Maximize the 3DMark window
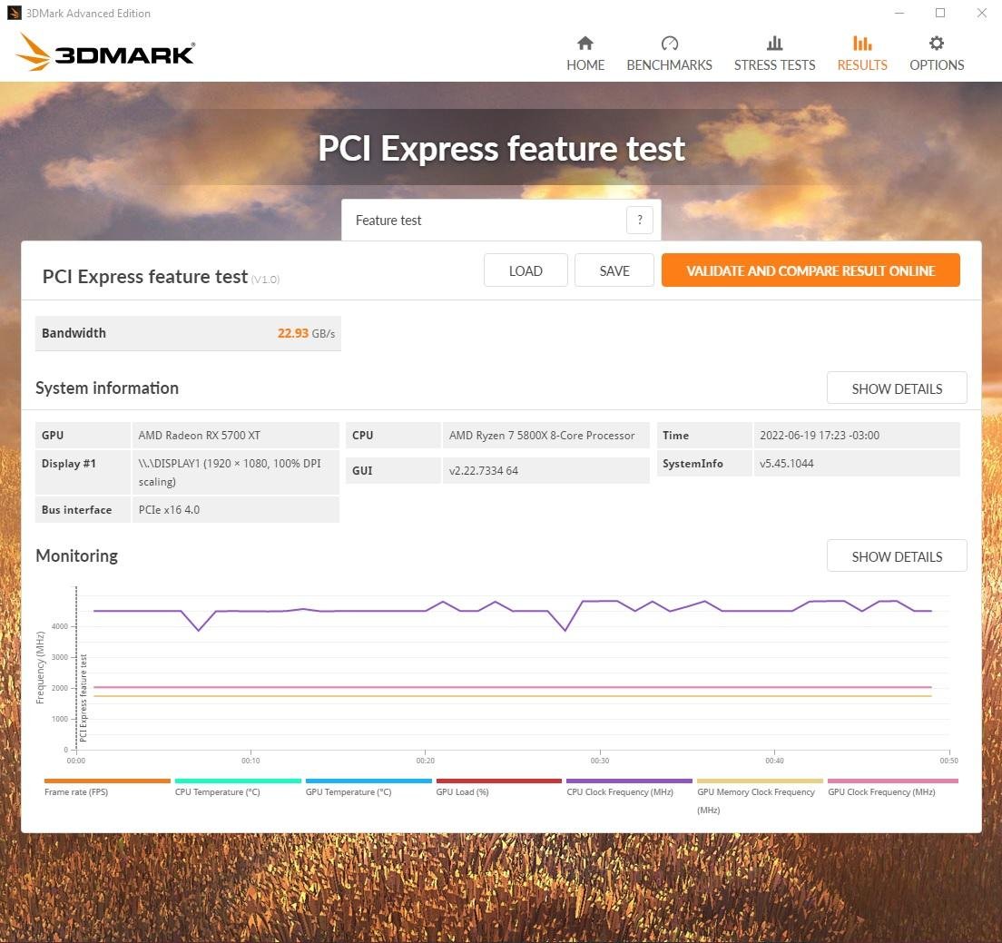Screen dimensions: 1002x943 coord(940,13)
